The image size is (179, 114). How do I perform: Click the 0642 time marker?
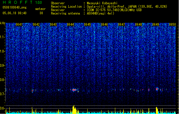[36, 25]
